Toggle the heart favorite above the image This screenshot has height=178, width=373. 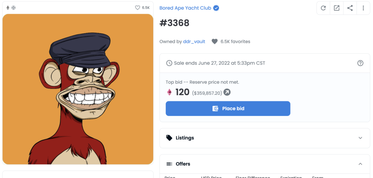[137, 8]
